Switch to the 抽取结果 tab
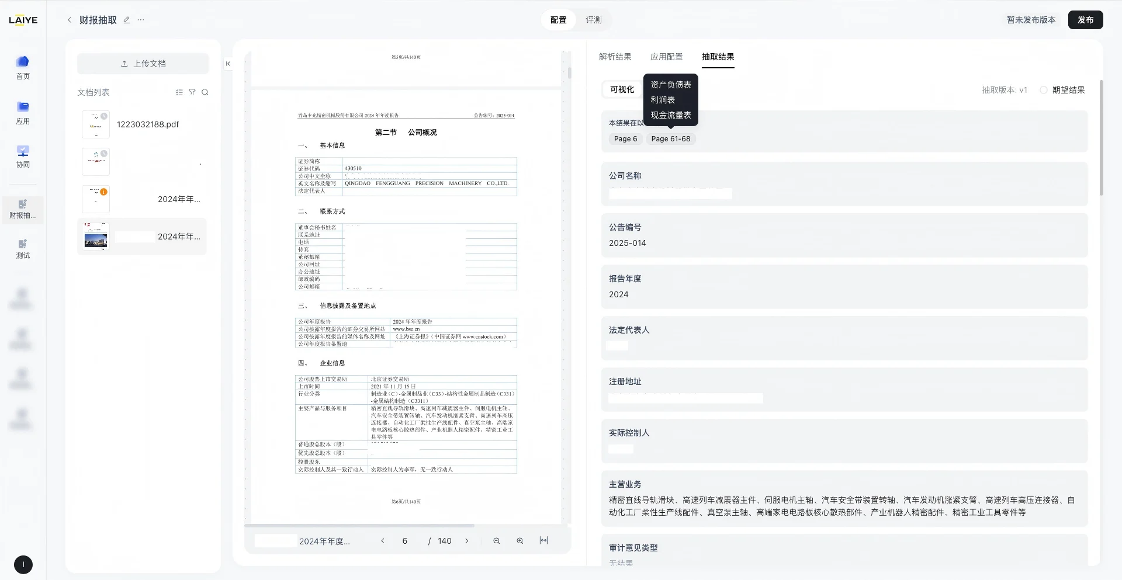Image resolution: width=1122 pixels, height=580 pixels. click(x=718, y=57)
